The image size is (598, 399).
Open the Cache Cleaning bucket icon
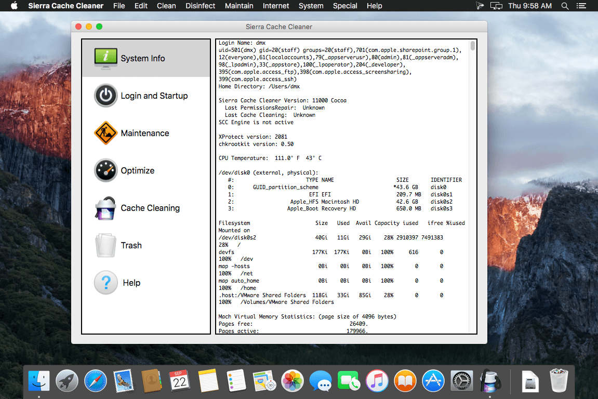[105, 208]
